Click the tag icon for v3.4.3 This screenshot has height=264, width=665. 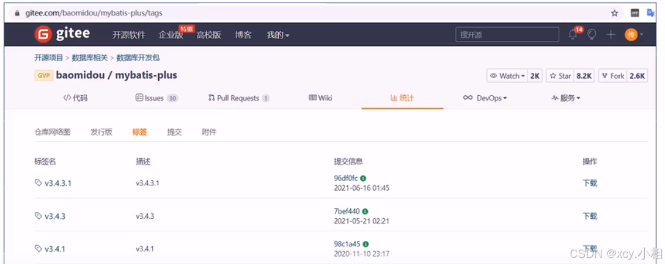click(x=38, y=216)
